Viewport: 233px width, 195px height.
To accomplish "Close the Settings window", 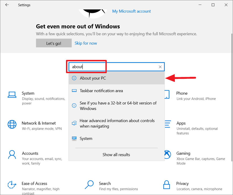I will [x=226, y=5].
